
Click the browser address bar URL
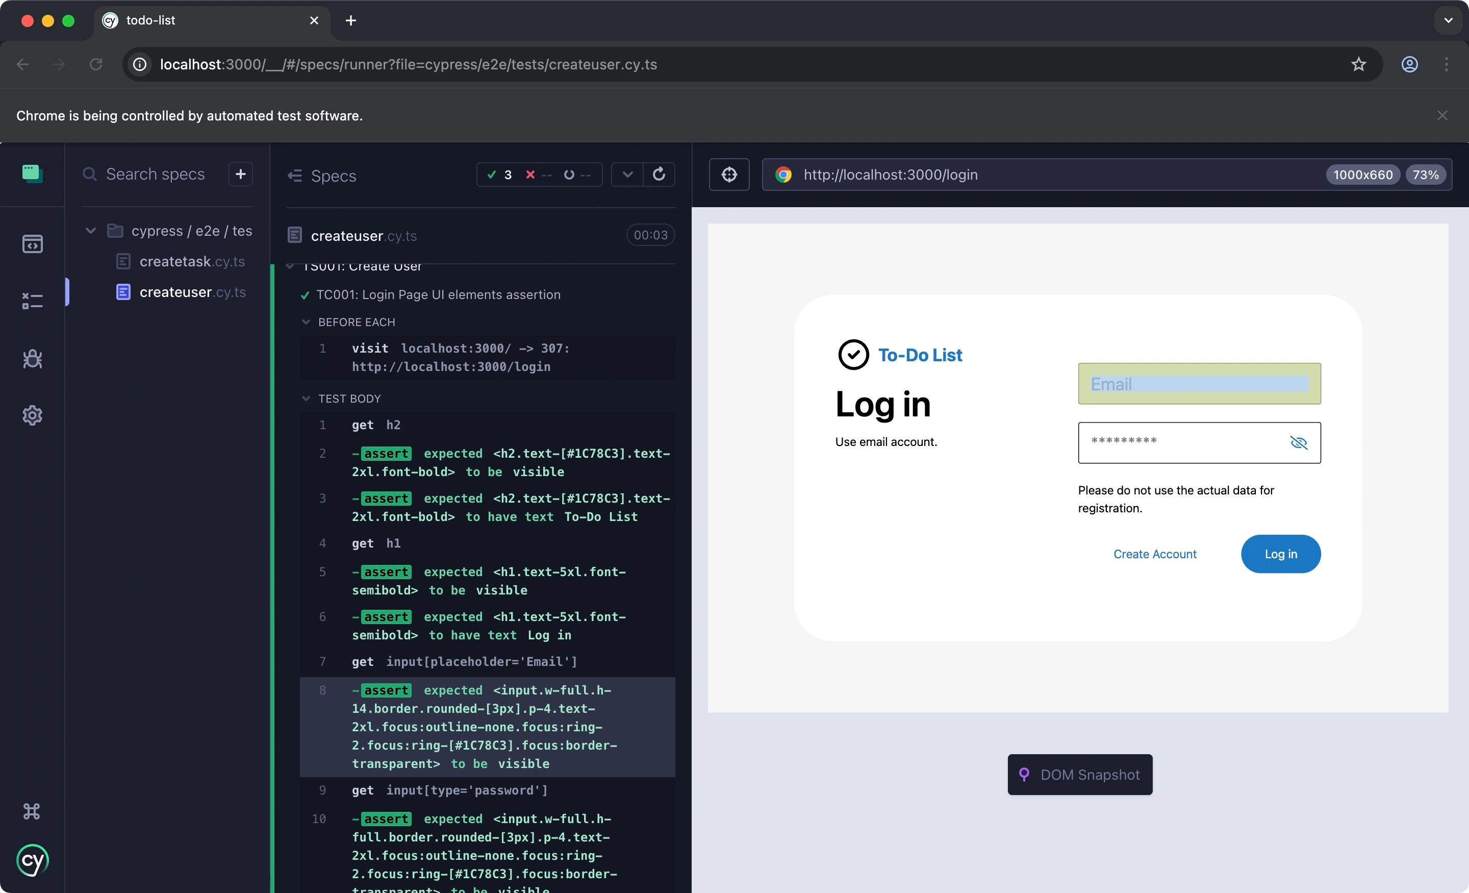coord(409,64)
